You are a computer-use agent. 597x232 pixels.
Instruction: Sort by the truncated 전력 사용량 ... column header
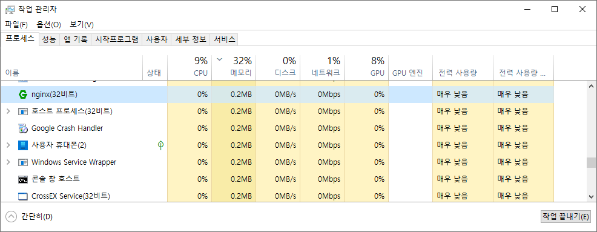[x=523, y=68]
